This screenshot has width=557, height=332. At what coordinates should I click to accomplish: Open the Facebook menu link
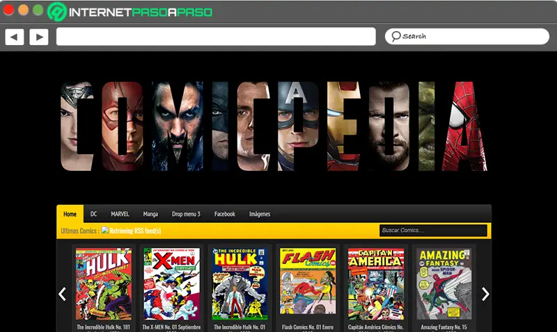pyautogui.click(x=224, y=214)
